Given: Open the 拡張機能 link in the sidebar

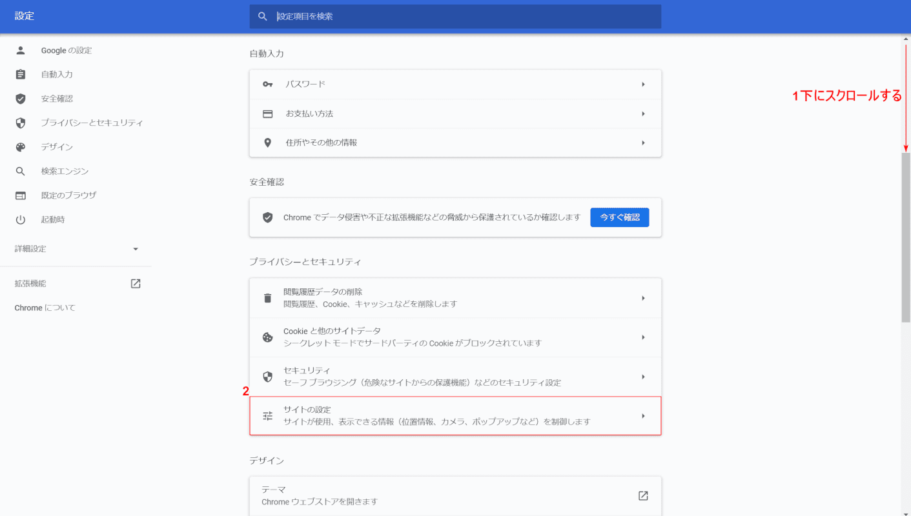Looking at the screenshot, I should (x=30, y=283).
